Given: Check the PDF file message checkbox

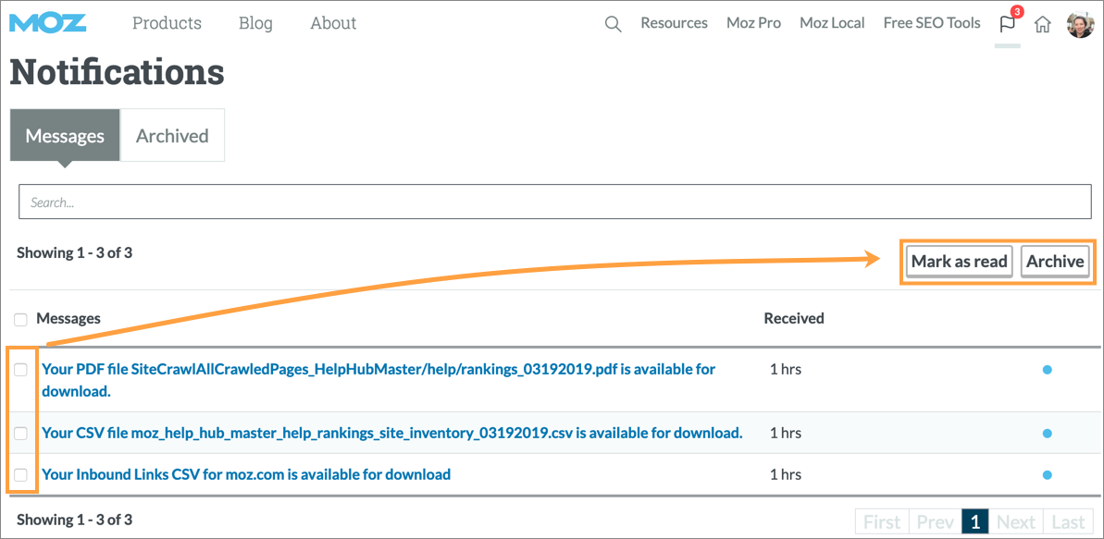Looking at the screenshot, I should 20,370.
